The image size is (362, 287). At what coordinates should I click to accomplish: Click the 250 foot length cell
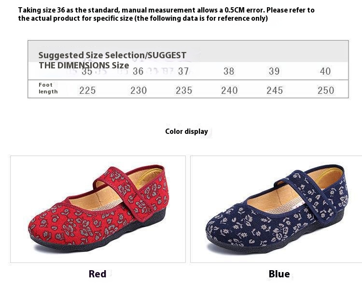tap(326, 90)
